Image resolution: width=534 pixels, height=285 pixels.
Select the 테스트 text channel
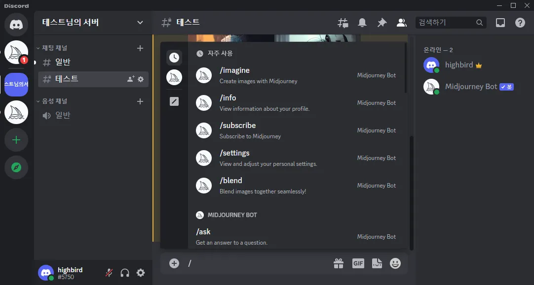pos(93,79)
